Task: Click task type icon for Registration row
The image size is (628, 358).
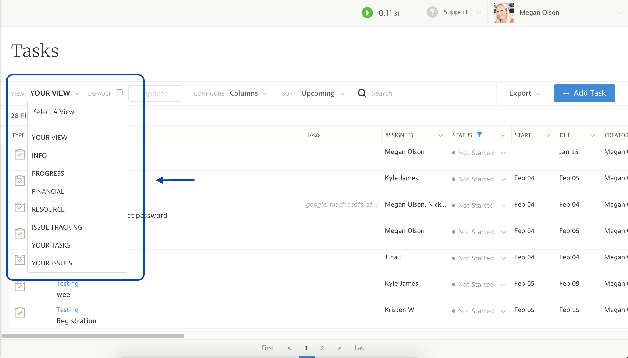Action: [x=20, y=312]
